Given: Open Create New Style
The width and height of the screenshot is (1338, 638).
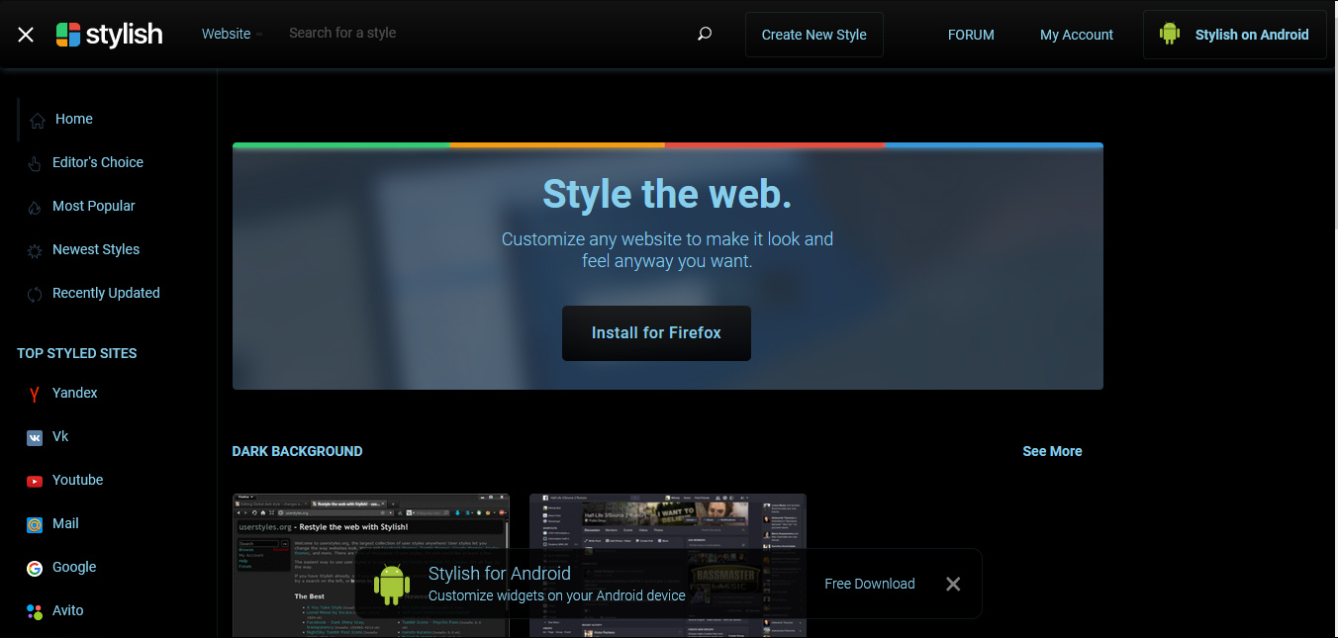Looking at the screenshot, I should 814,35.
